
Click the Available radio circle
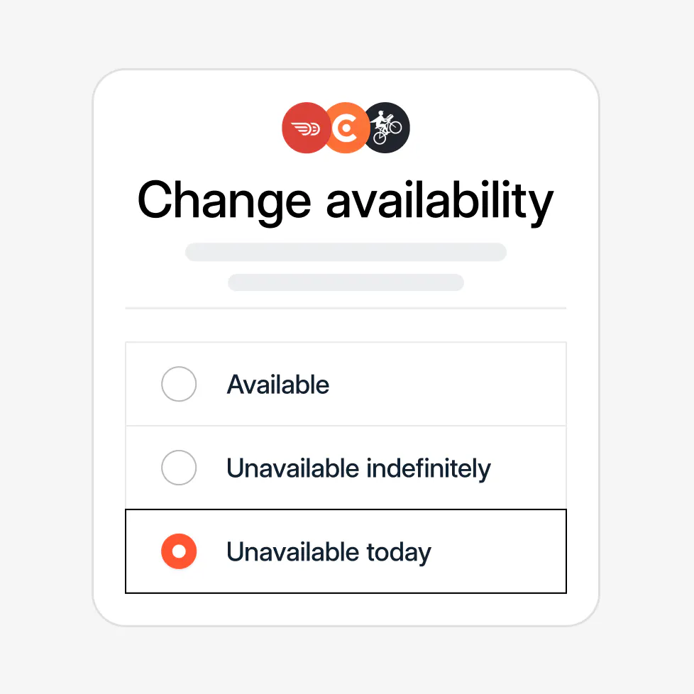point(179,384)
